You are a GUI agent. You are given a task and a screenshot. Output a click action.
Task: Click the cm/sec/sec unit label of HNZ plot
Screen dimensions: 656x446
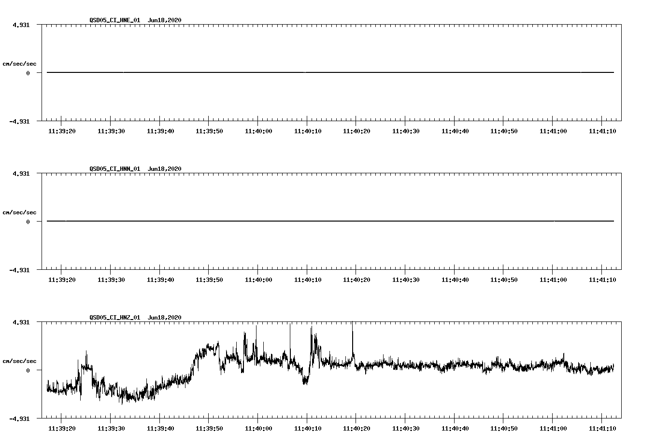pos(19,361)
